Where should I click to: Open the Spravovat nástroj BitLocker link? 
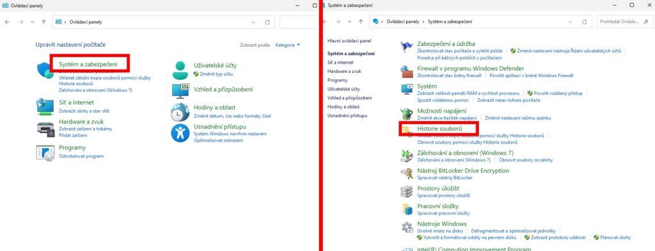click(x=445, y=178)
